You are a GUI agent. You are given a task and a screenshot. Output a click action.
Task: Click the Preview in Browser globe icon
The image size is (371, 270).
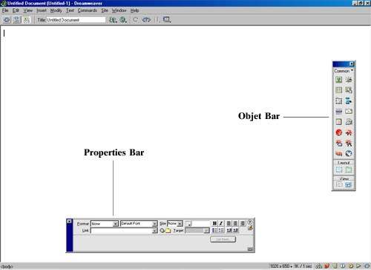[x=123, y=20]
